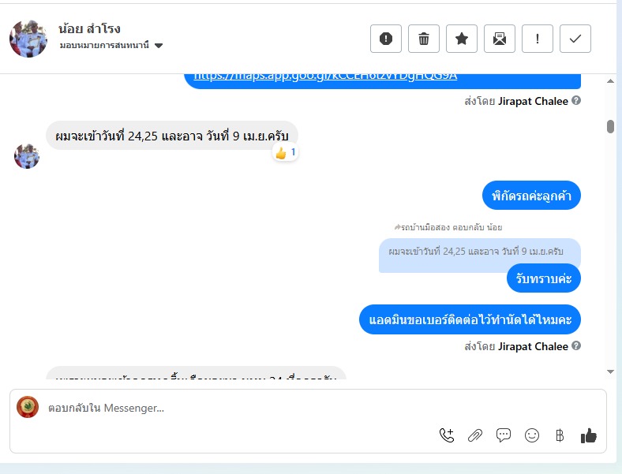Mark conversation as unread with envelope icon
The image size is (622, 474).
pyautogui.click(x=500, y=39)
